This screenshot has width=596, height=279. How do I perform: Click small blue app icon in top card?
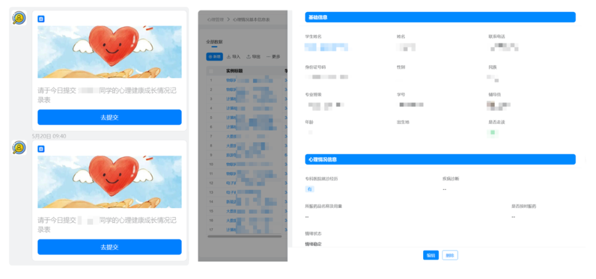[41, 19]
